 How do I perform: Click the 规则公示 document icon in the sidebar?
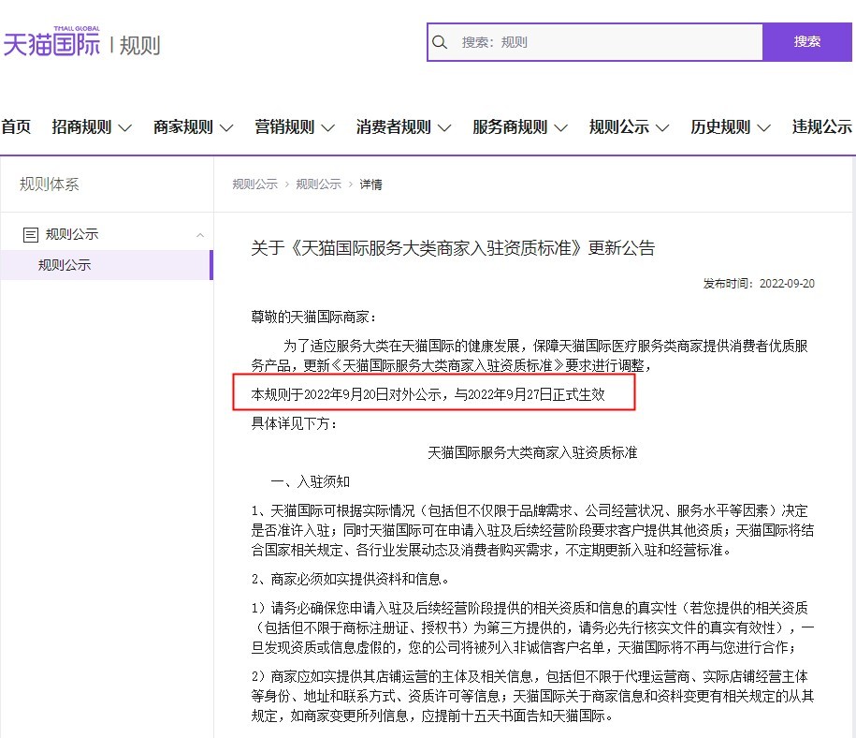[x=31, y=235]
